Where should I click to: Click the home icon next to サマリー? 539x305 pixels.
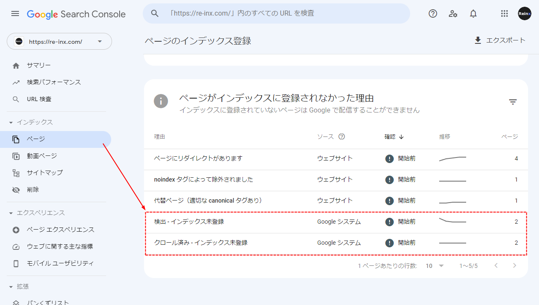coord(16,66)
